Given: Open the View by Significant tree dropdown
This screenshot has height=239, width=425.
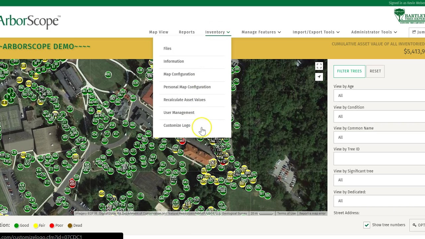Looking at the screenshot, I should [x=379, y=180].
